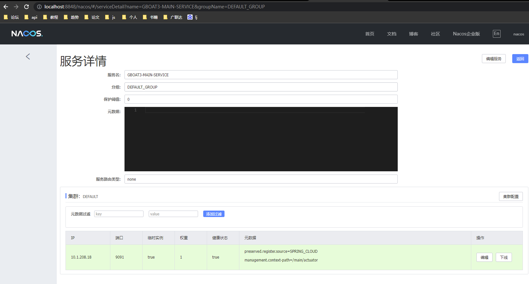
Task: Click the 保护阈值 field
Action: [261, 99]
